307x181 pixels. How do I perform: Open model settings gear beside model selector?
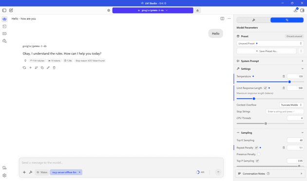(x=109, y=10)
